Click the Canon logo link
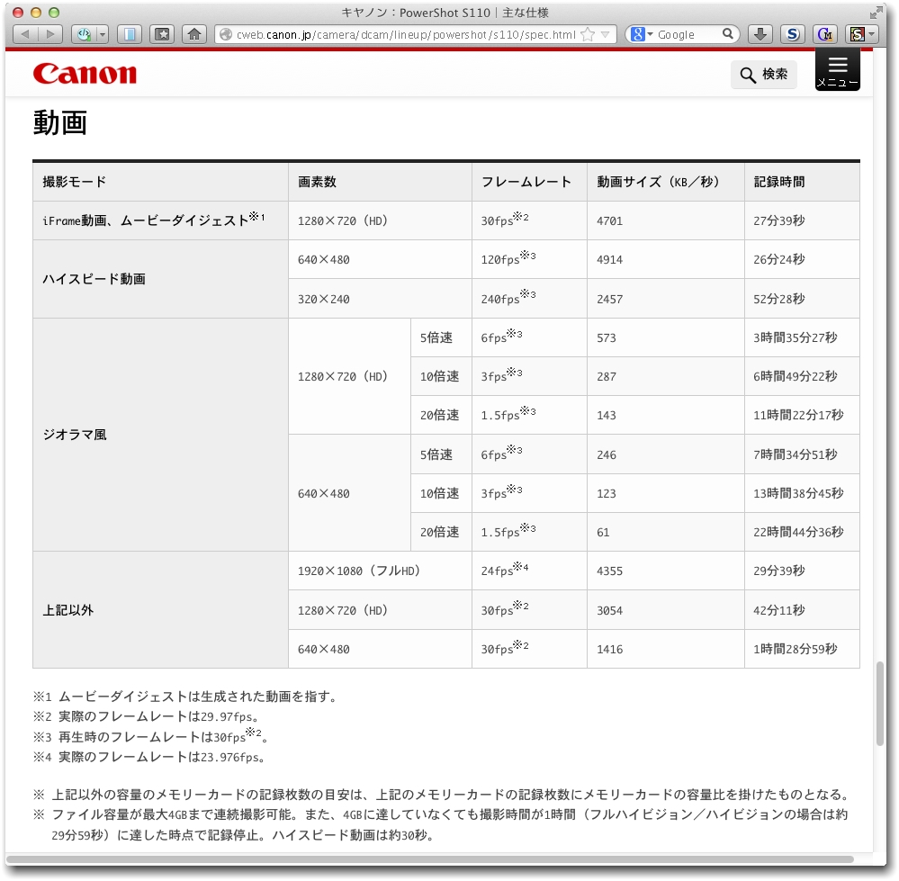 [85, 74]
